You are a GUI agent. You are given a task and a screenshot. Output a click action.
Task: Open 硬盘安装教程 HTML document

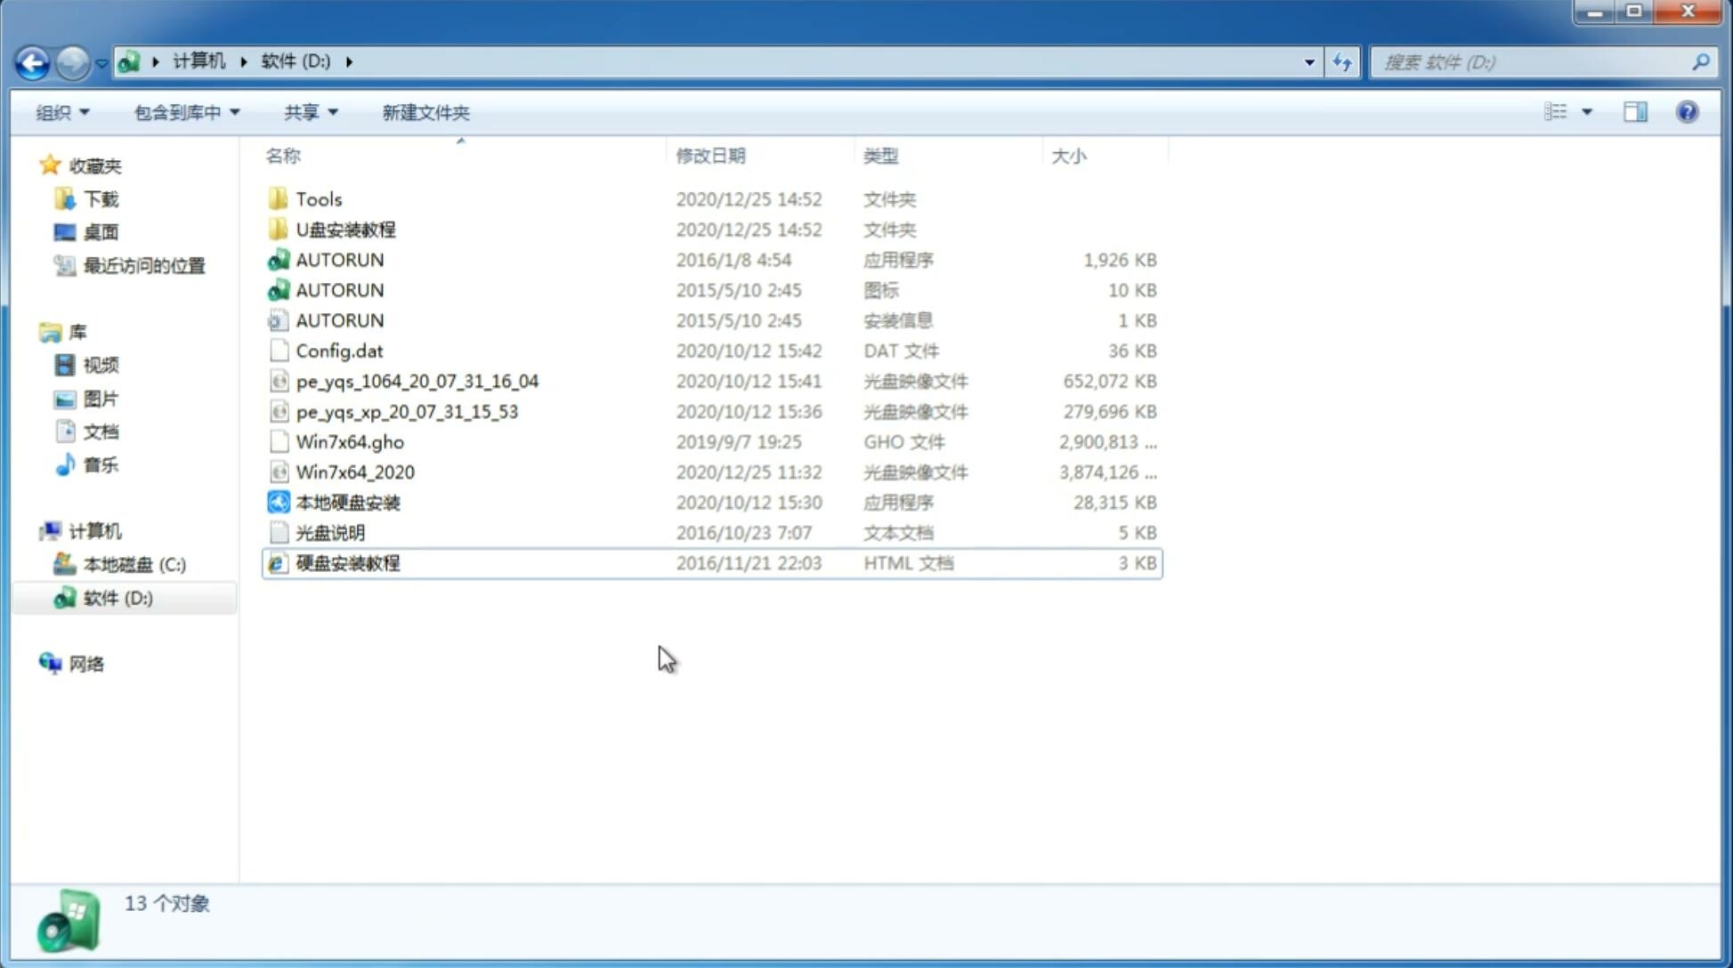pyautogui.click(x=346, y=562)
